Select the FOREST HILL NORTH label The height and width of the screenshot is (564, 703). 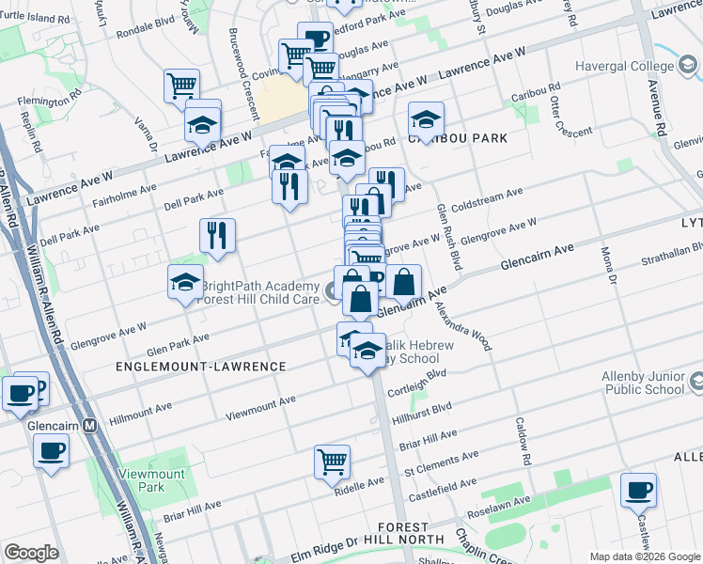click(x=403, y=534)
